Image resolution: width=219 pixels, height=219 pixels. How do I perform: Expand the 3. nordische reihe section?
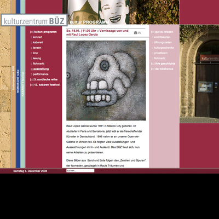click(44, 79)
